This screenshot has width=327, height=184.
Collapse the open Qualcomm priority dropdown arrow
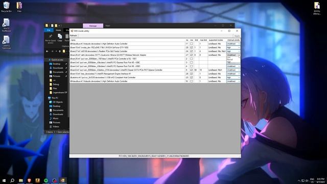pos(239,55)
